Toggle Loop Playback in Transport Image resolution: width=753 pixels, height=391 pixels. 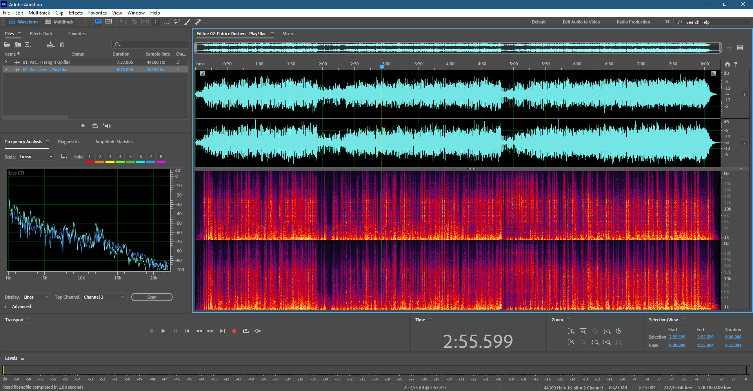(246, 331)
